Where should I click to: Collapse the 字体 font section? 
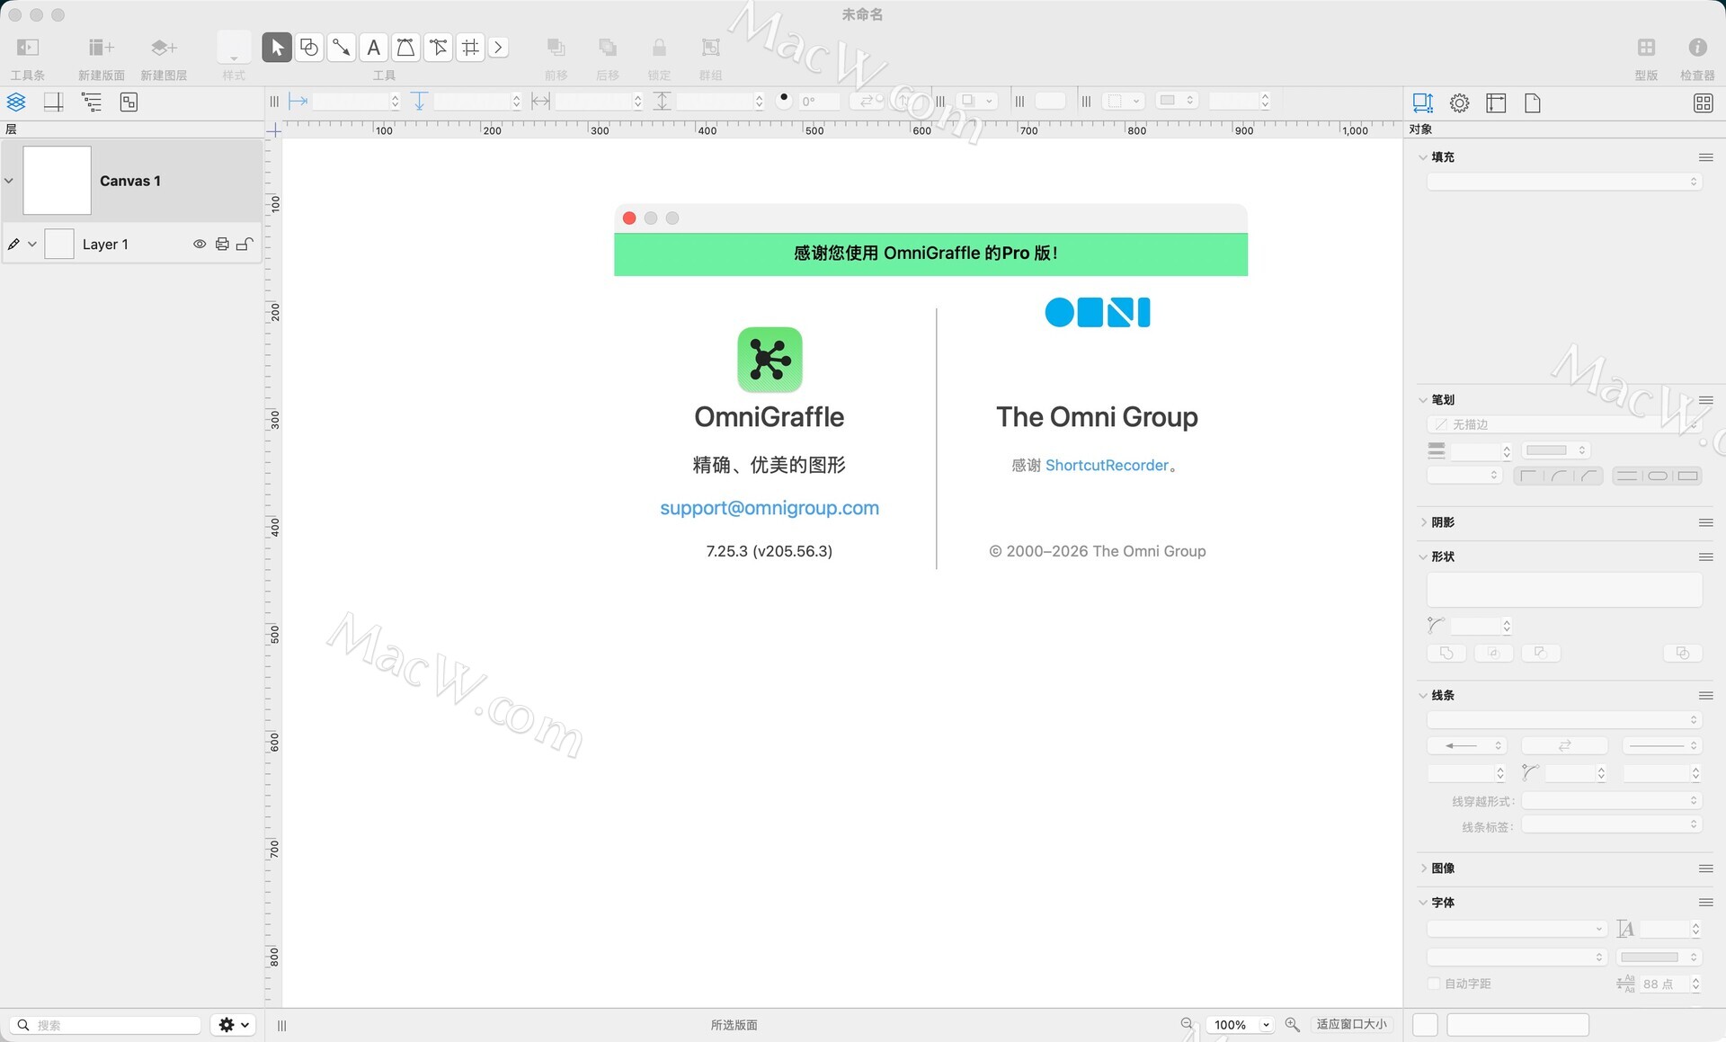coord(1423,903)
